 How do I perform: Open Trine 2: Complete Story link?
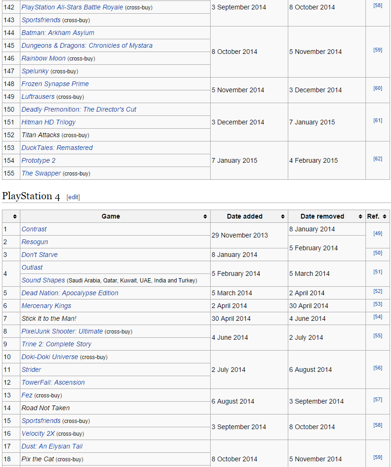[56, 344]
